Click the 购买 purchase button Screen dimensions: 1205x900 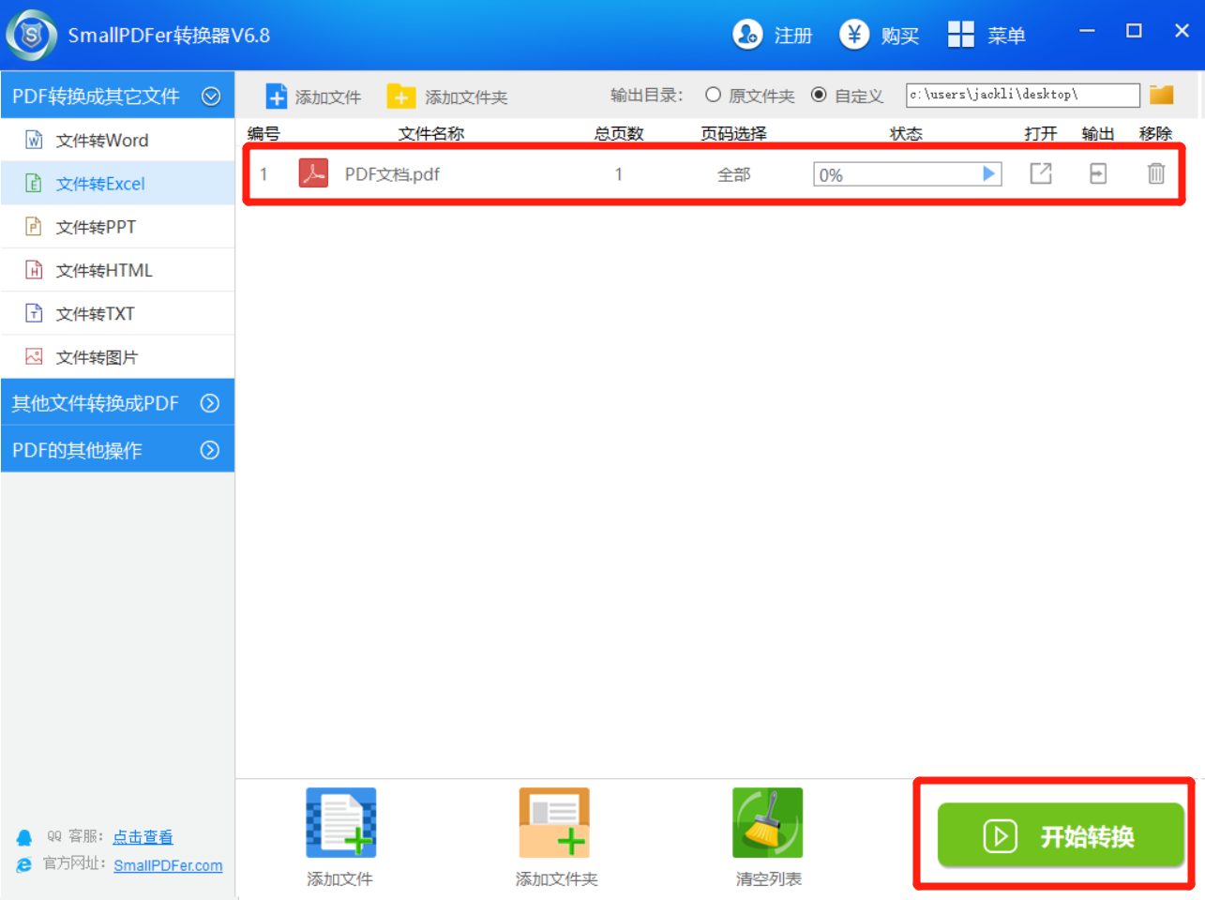pyautogui.click(x=880, y=36)
